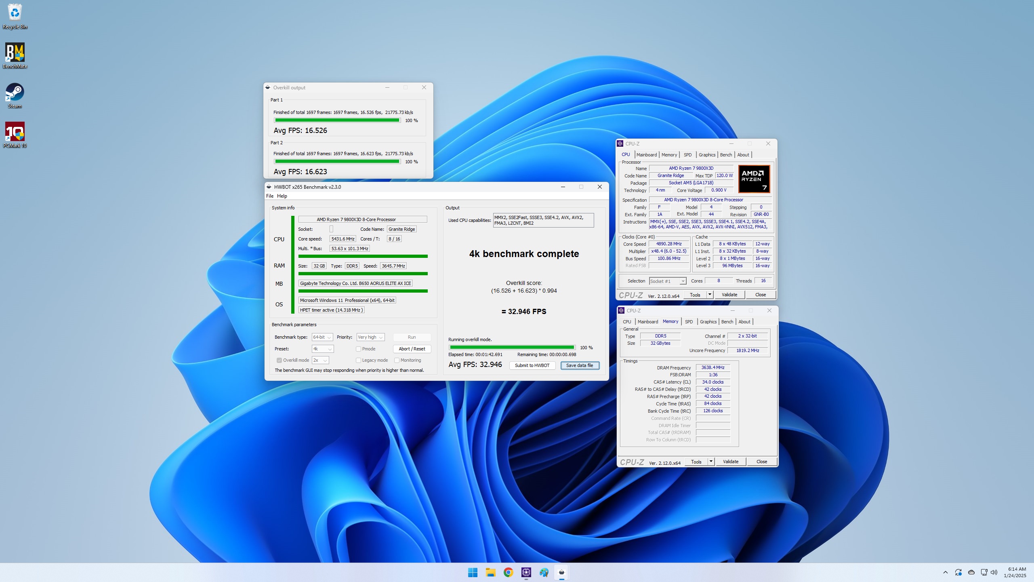Switch to Memory tab in upper CPU-Z
1034x582 pixels.
[x=669, y=155]
